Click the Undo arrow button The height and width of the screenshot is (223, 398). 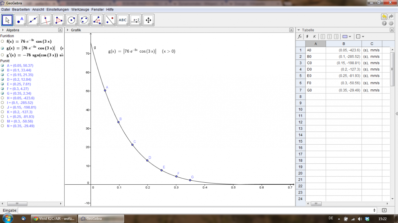384,17
